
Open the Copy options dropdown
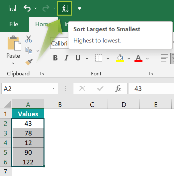pyautogui.click(x=38, y=51)
